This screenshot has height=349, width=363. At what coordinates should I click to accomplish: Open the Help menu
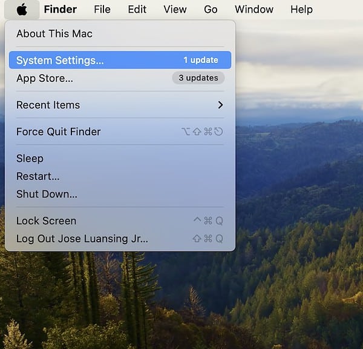[x=301, y=9]
